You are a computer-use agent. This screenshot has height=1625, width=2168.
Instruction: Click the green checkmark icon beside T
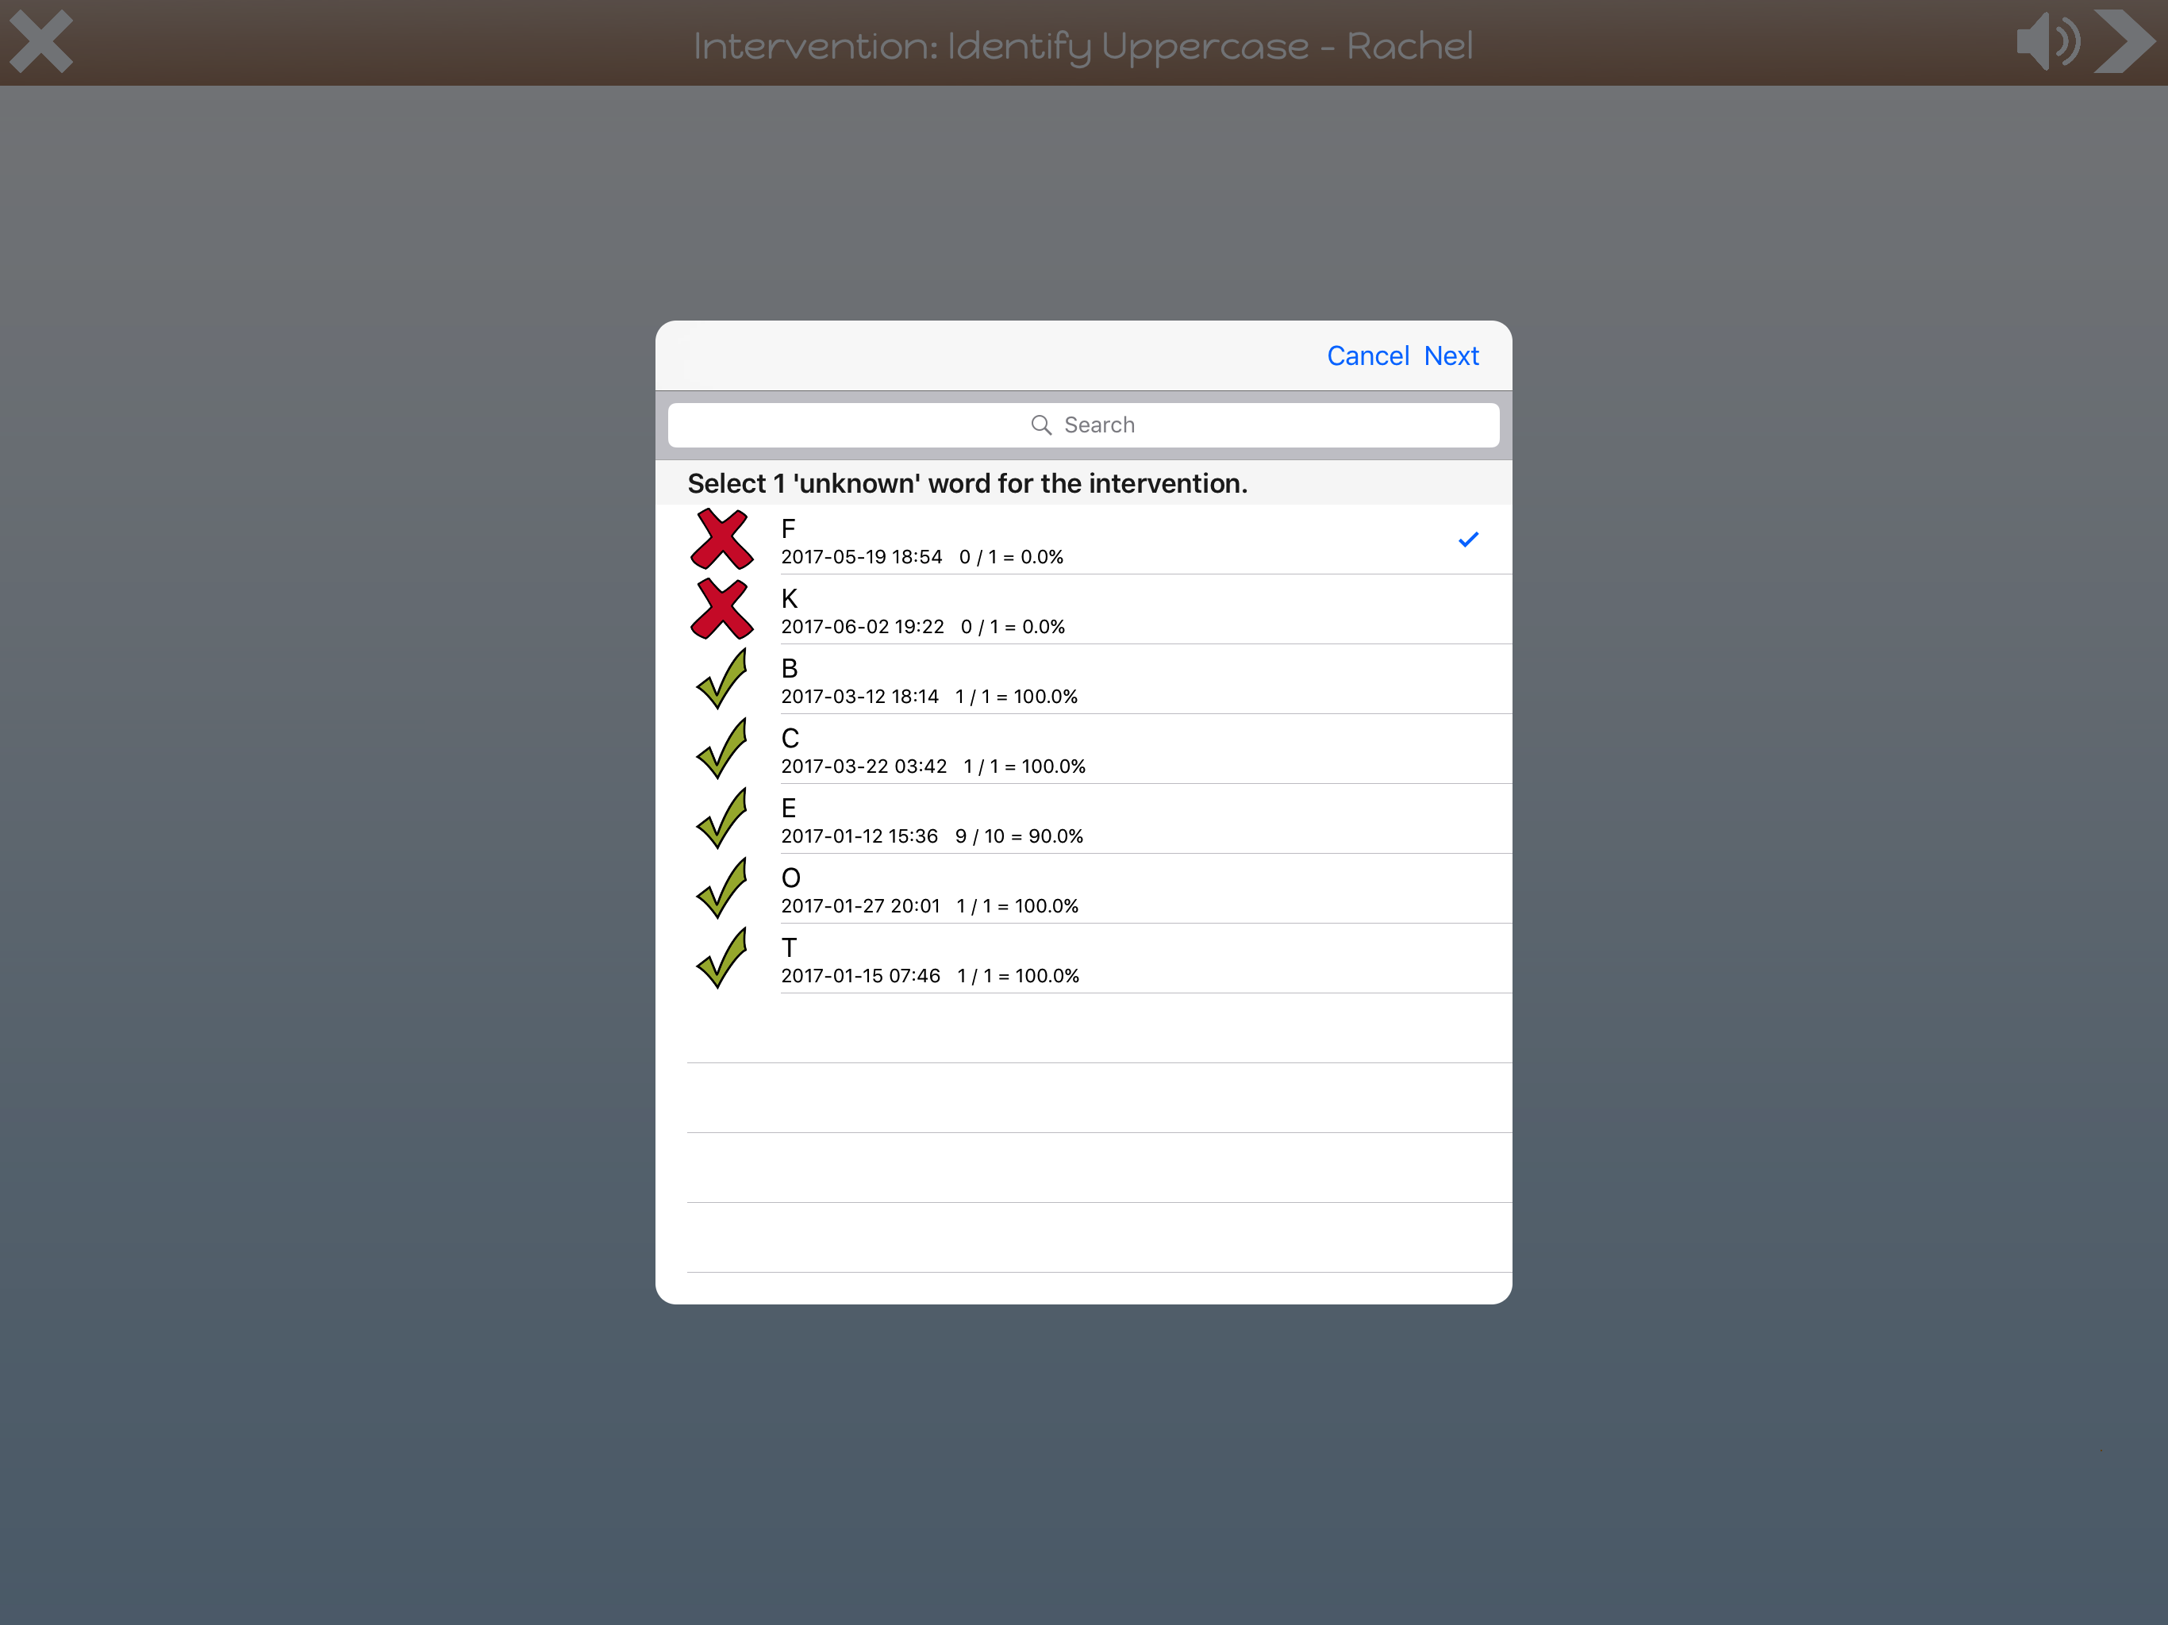[x=722, y=958]
